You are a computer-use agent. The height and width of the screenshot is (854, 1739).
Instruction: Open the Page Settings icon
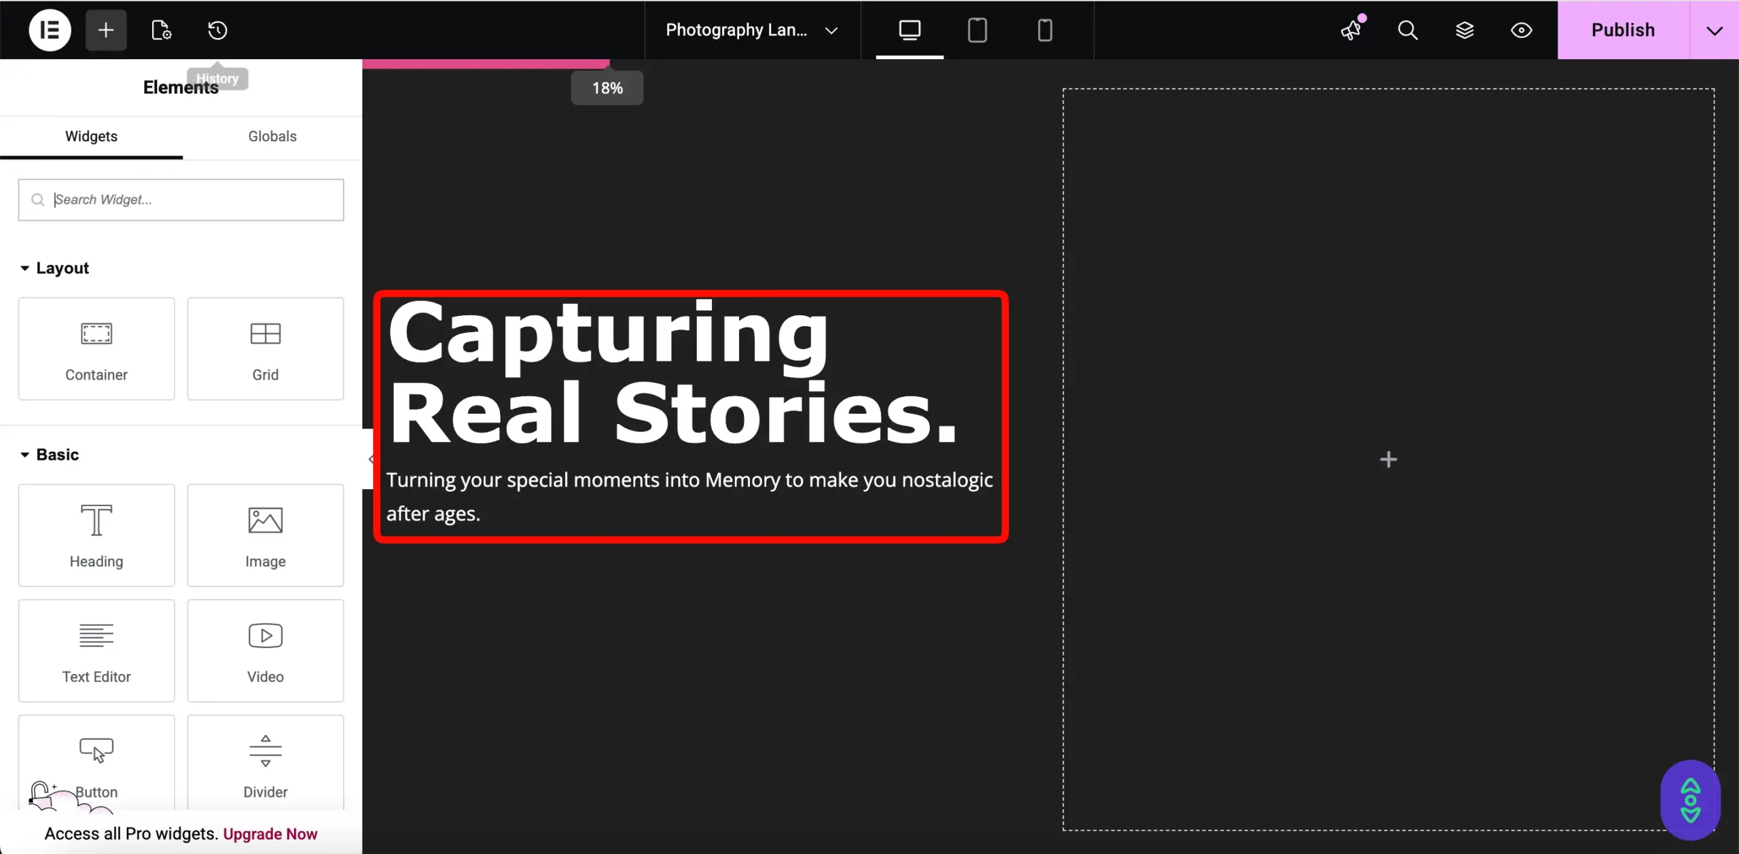pyautogui.click(x=160, y=30)
